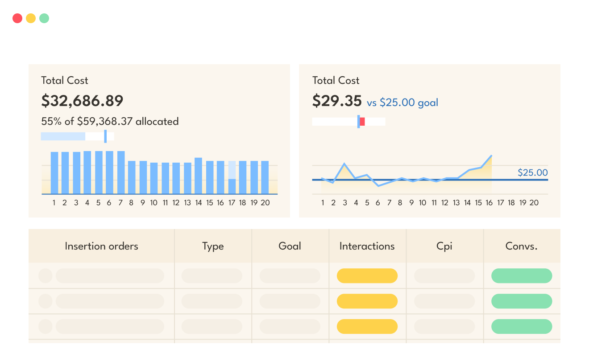Click the third row's circular avatar placeholder
589x361 pixels.
click(x=46, y=327)
